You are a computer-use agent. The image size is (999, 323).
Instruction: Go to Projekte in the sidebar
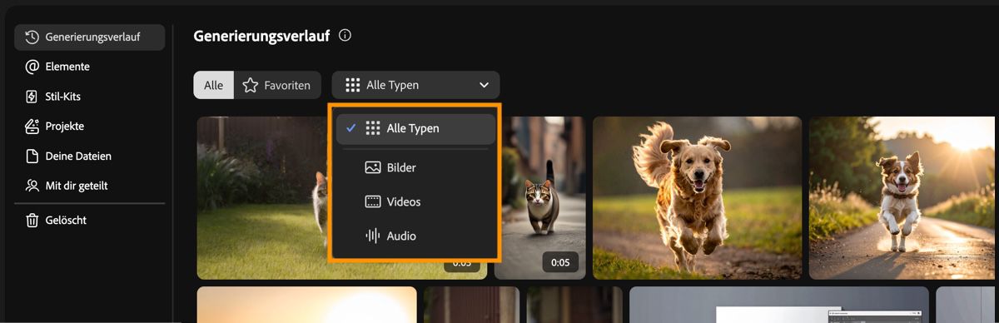(54, 127)
